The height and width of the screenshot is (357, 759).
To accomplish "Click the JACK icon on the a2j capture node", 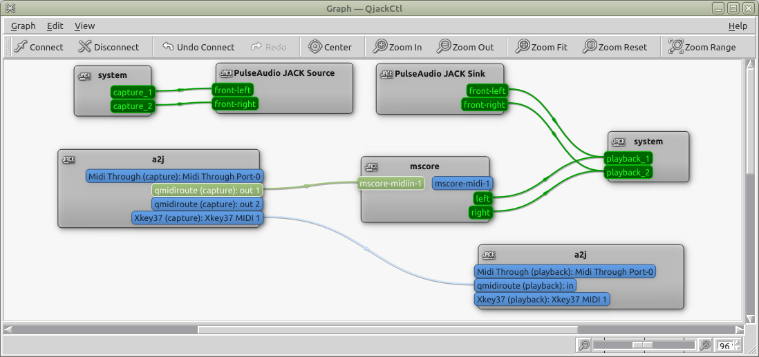I will [68, 159].
